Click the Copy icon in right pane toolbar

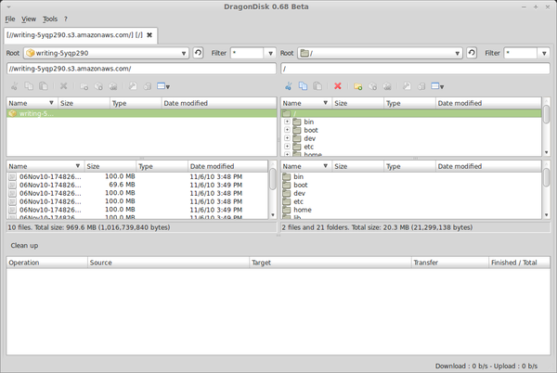coord(303,86)
